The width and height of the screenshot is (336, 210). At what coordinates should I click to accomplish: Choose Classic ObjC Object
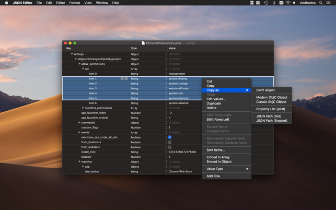[272, 102]
